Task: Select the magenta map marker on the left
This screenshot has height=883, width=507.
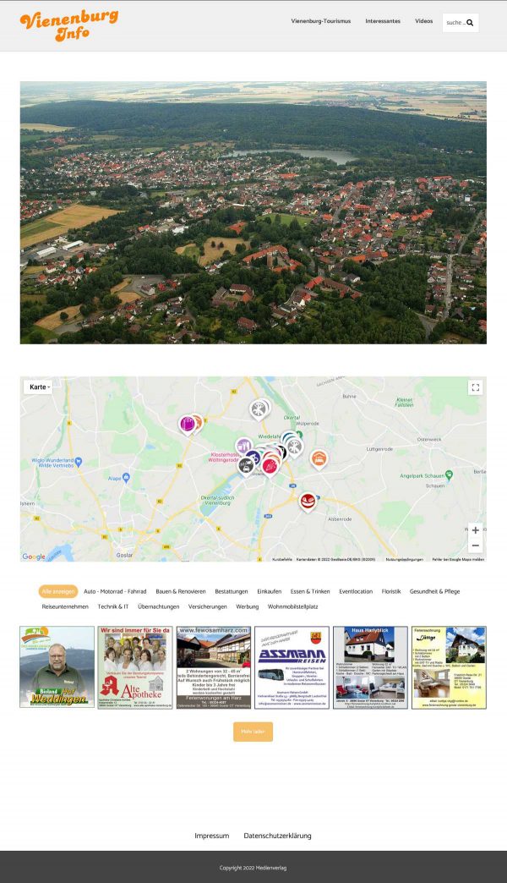Action: click(187, 423)
